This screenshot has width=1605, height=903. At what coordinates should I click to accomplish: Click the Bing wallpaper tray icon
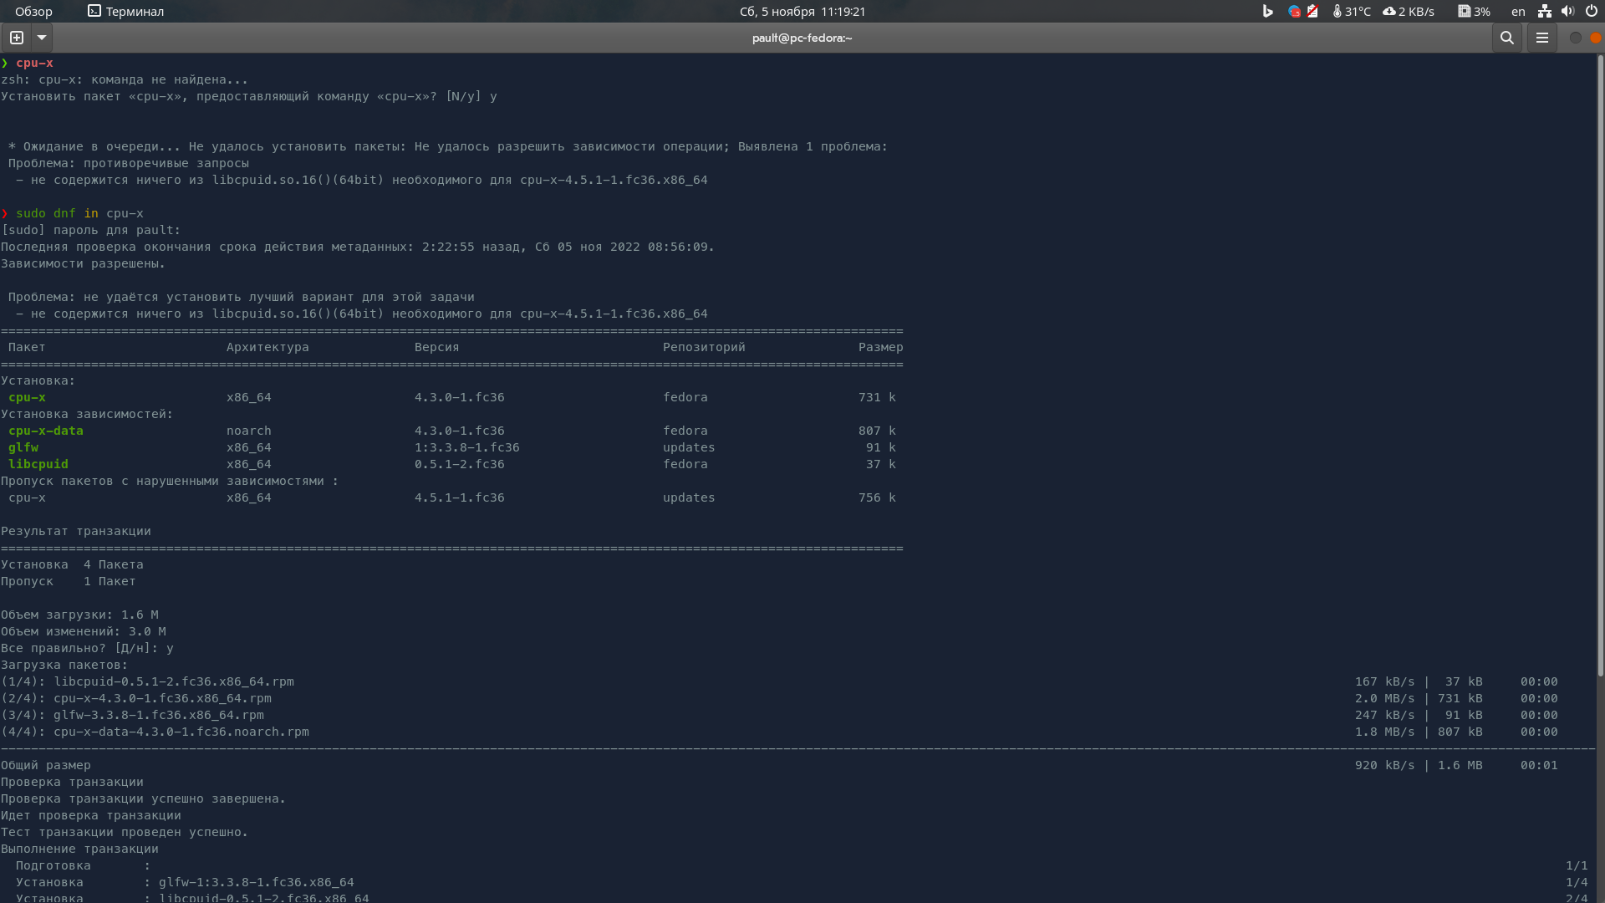(1267, 12)
